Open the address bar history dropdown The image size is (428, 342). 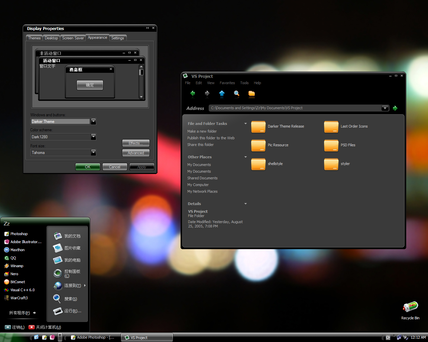tap(385, 108)
